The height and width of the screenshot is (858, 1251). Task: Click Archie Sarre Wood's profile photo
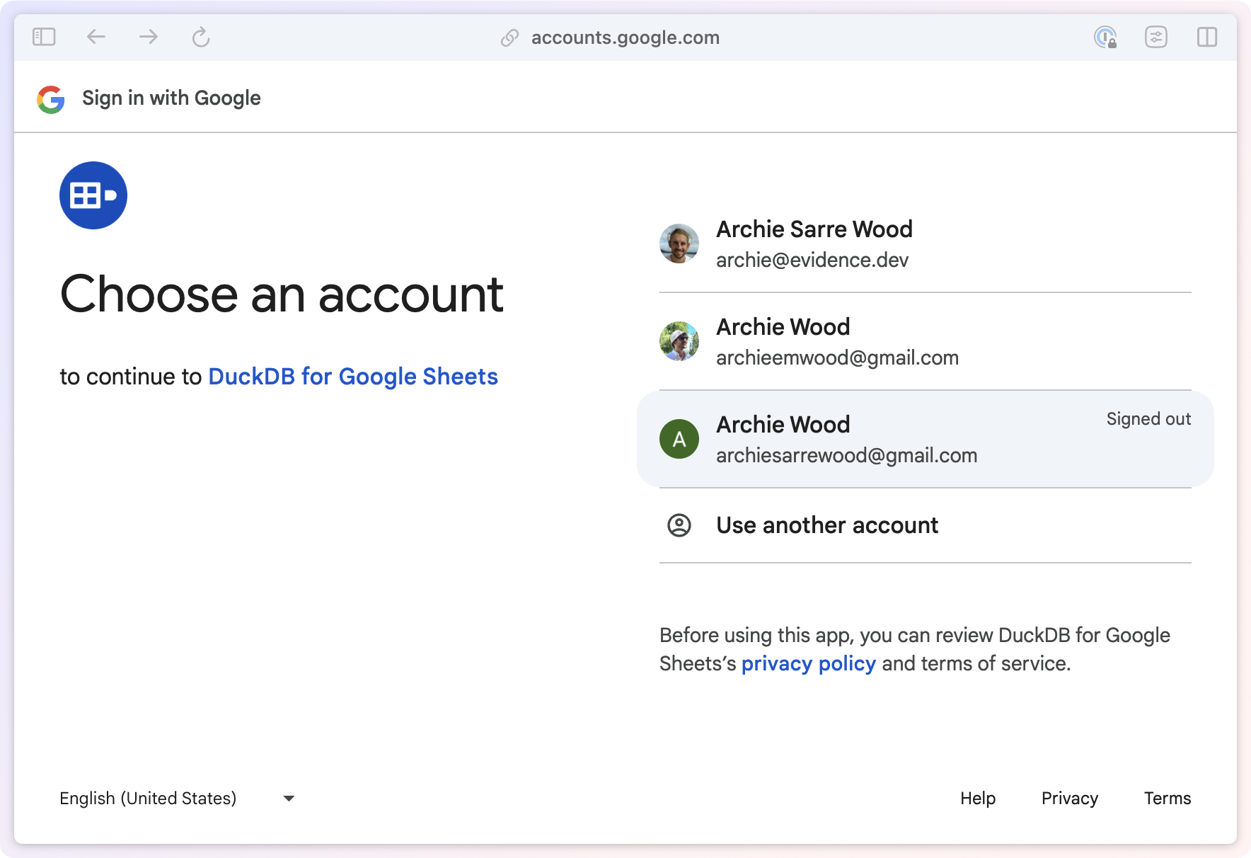pyautogui.click(x=679, y=244)
